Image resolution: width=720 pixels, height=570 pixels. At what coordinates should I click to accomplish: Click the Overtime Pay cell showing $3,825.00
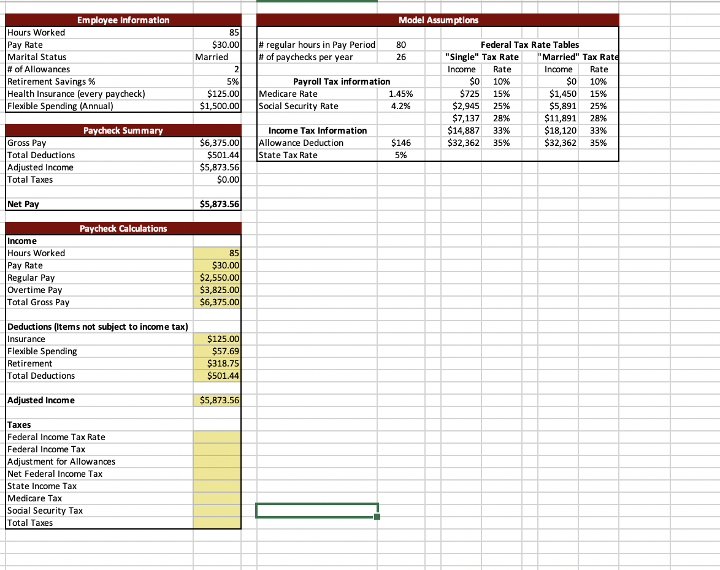point(216,290)
